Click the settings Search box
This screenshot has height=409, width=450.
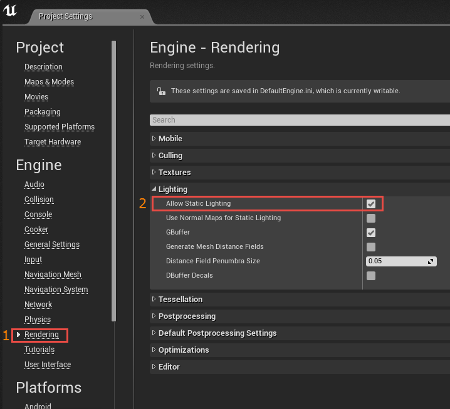pos(300,120)
